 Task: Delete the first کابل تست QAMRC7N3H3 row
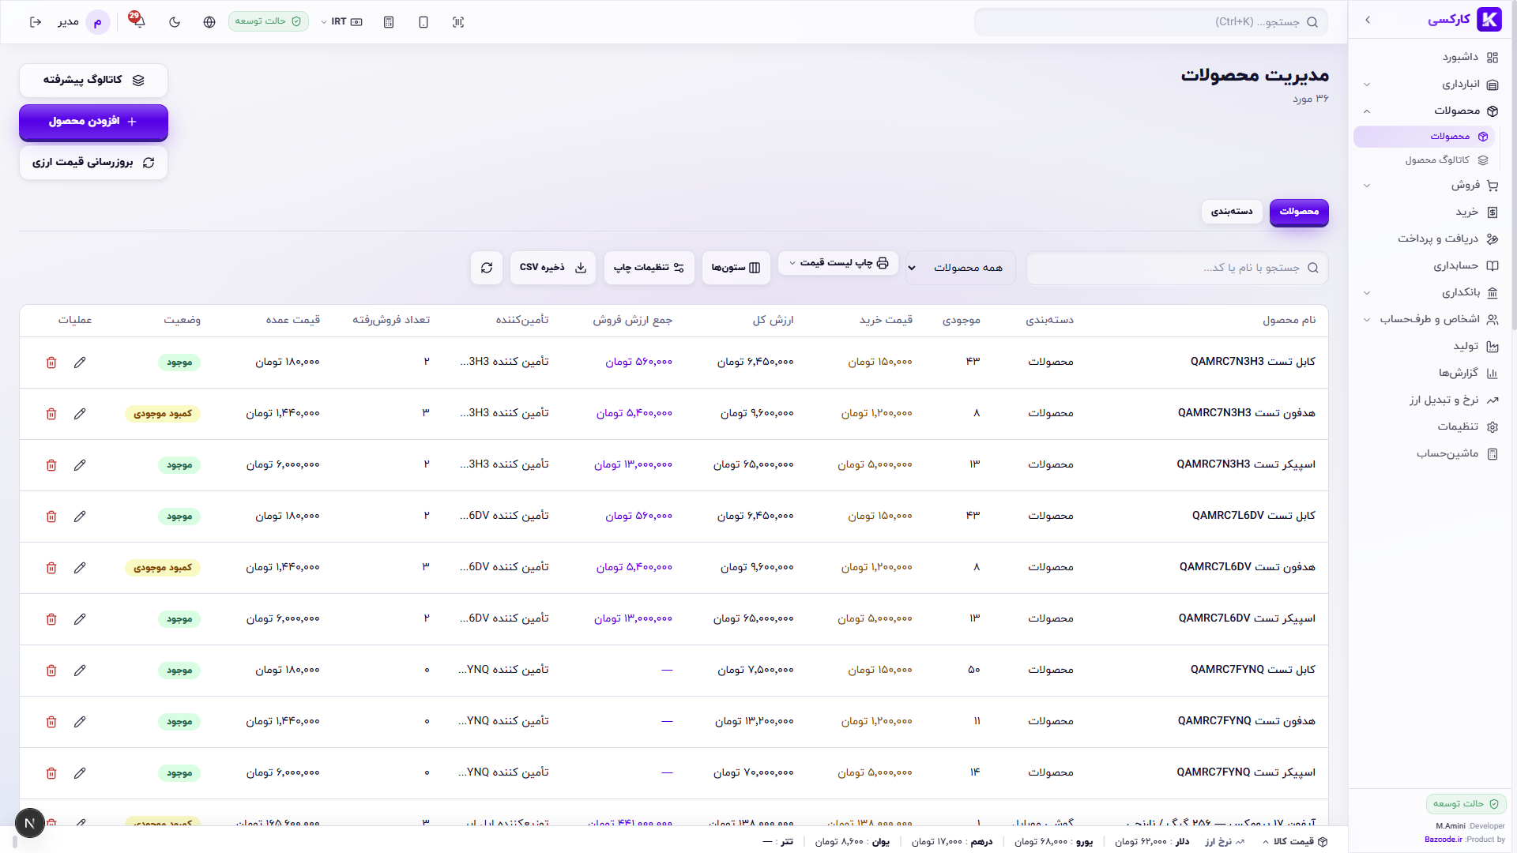(51, 363)
